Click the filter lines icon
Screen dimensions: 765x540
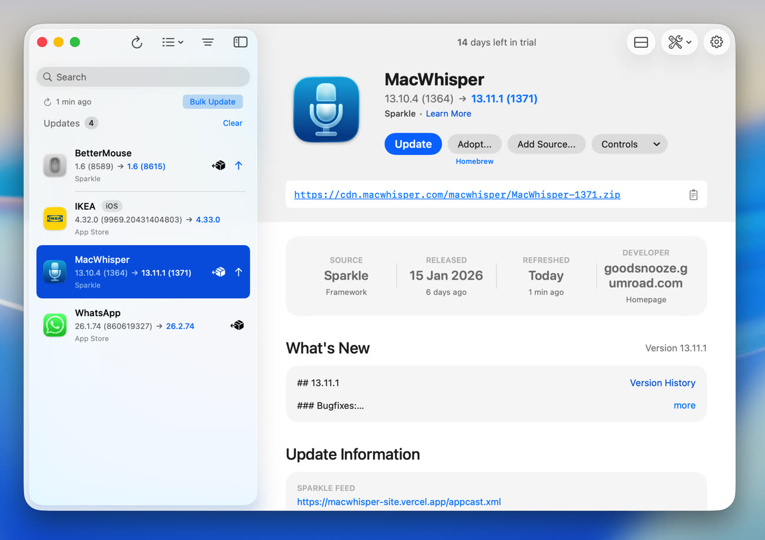tap(208, 42)
